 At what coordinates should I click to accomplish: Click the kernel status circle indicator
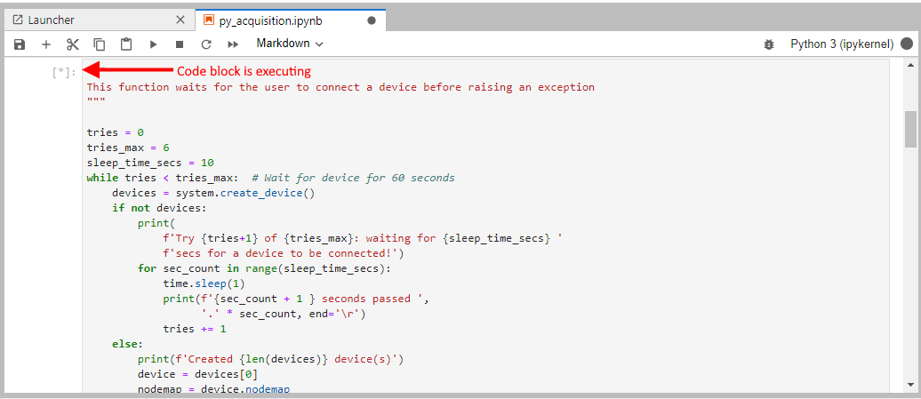pos(907,44)
